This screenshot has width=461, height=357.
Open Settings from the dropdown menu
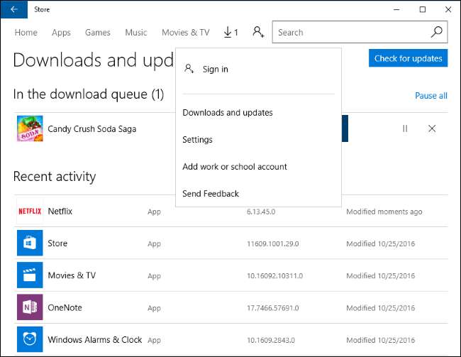(197, 140)
